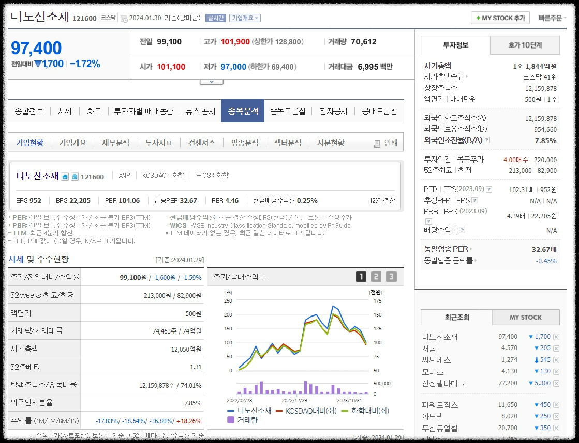Screen dimensions: 579x443
Task: Remove 파워로직스 from the recent list
Action: 556,405
